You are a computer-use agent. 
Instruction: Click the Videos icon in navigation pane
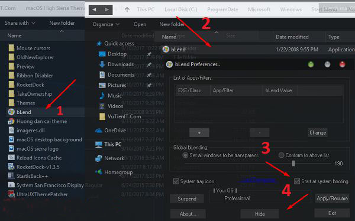(102, 106)
